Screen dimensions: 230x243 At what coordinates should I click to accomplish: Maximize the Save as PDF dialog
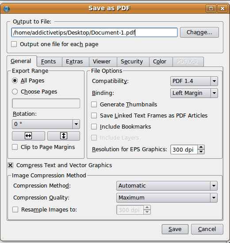point(211,8)
